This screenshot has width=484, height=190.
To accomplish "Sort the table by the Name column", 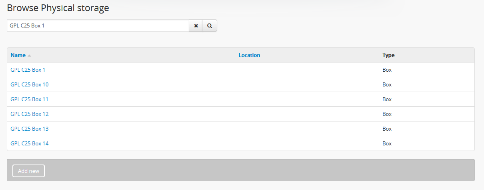I will 18,55.
